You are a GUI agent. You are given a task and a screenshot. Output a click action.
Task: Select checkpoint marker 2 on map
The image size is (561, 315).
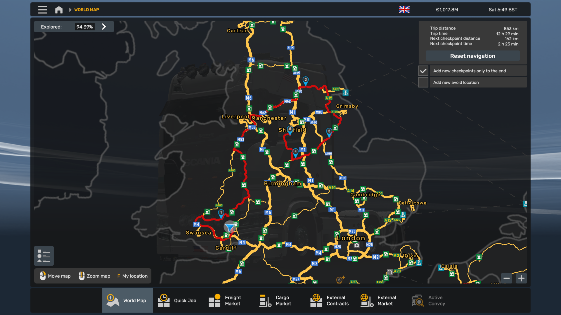click(x=305, y=80)
